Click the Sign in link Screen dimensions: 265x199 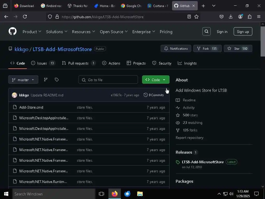[x=222, y=32]
